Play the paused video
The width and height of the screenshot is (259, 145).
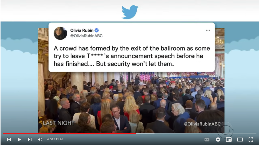pyautogui.click(x=19, y=139)
